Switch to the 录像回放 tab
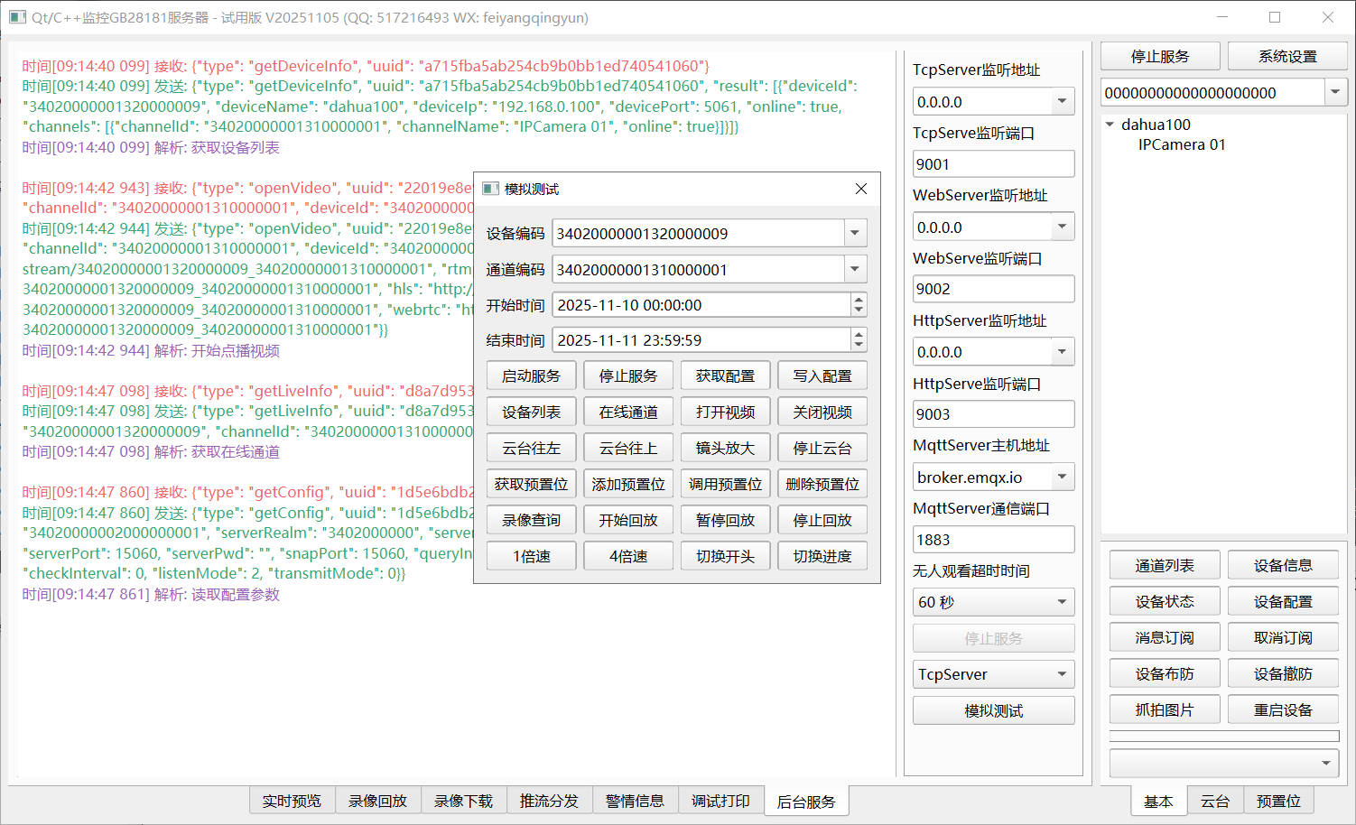 point(377,802)
